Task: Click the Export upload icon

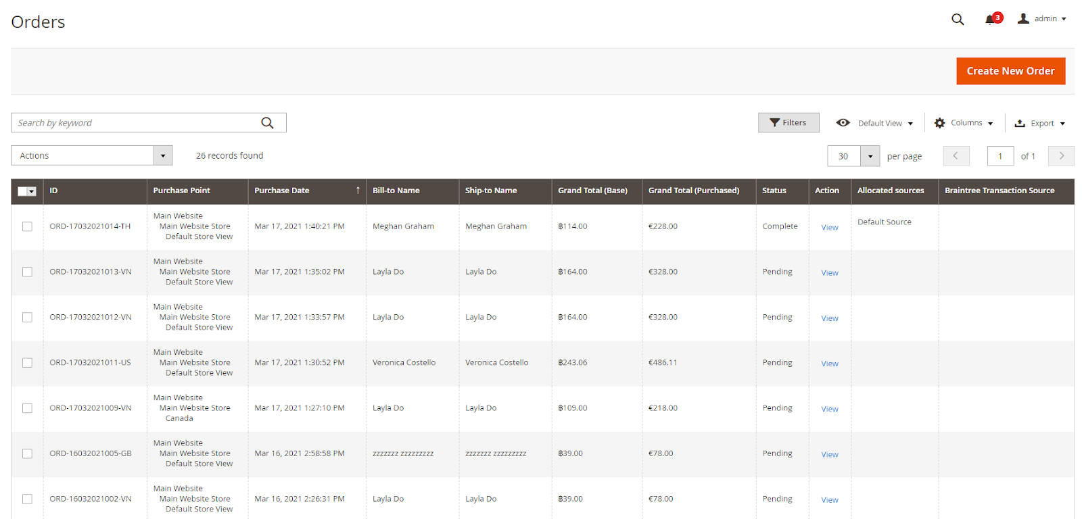Action: click(x=1020, y=123)
